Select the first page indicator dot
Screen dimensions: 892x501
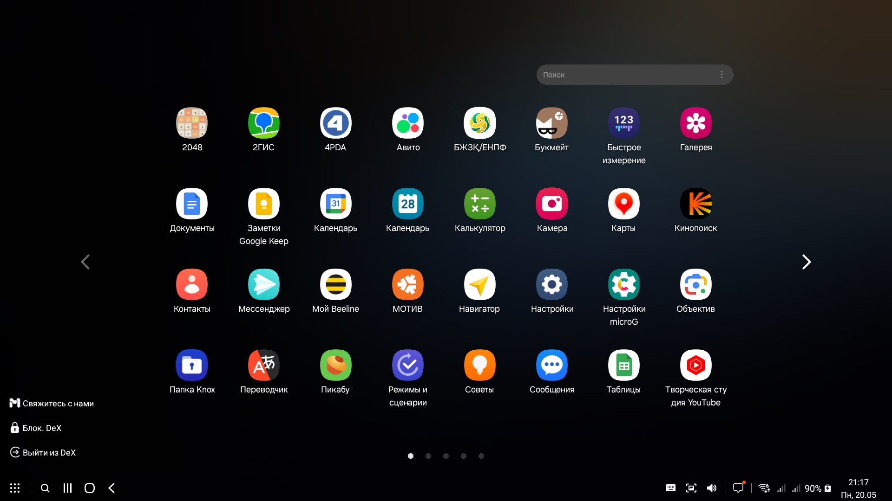(x=411, y=456)
